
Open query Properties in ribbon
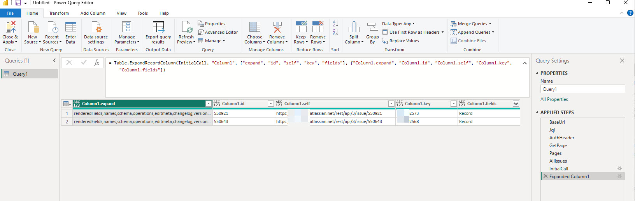[x=211, y=24]
